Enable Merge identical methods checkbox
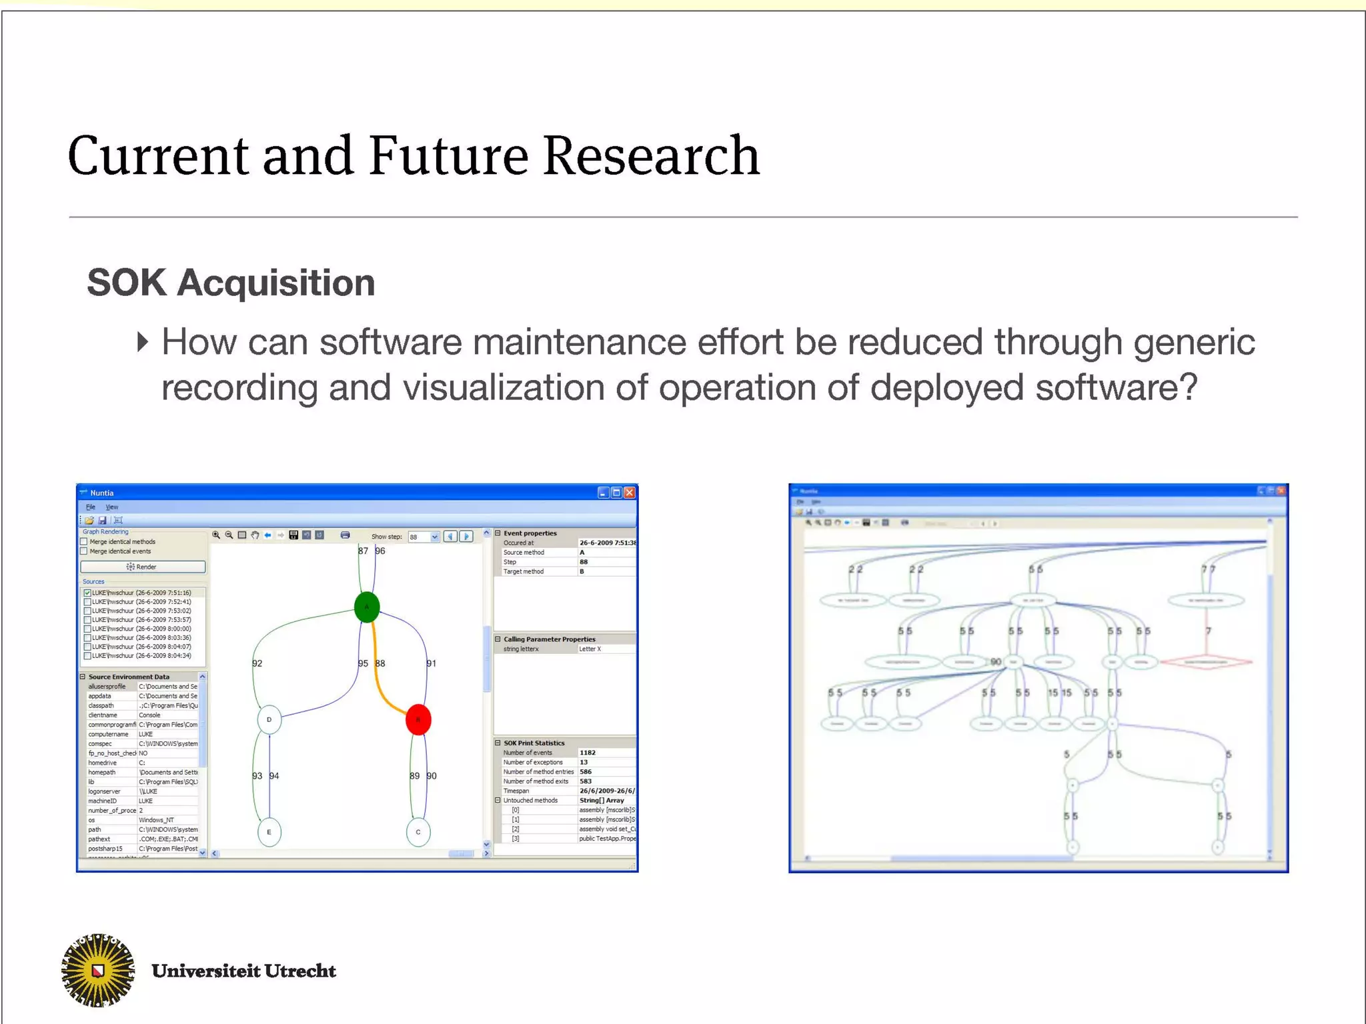The width and height of the screenshot is (1366, 1024). click(x=84, y=542)
